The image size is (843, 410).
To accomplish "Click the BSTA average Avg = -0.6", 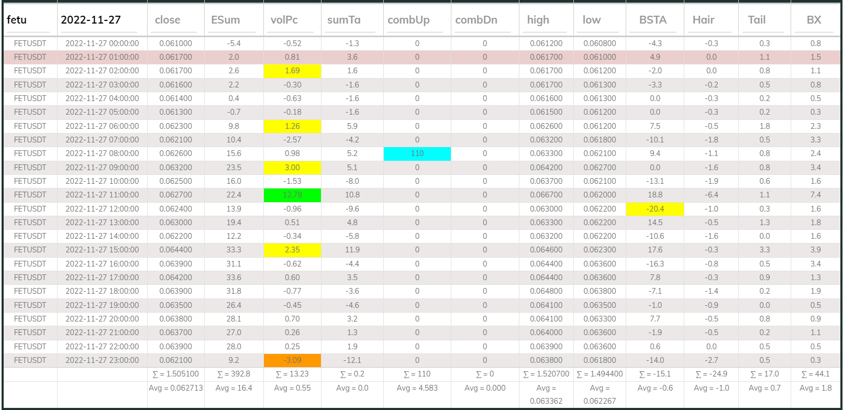I will click(x=655, y=388).
